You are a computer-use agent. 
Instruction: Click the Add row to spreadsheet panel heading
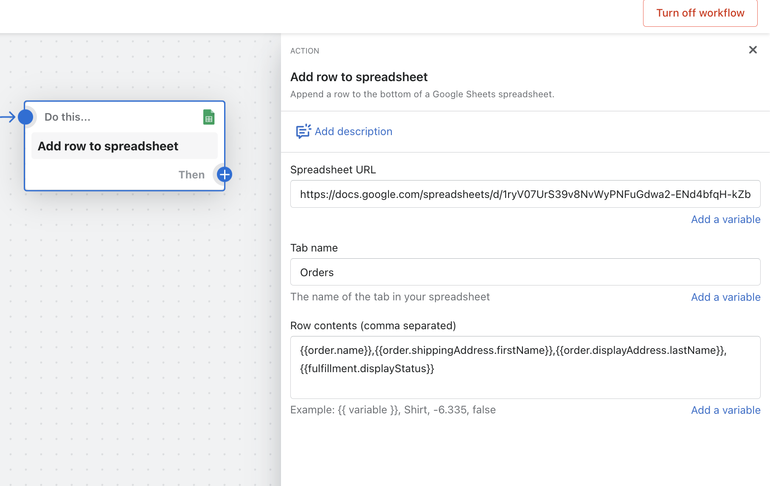pyautogui.click(x=359, y=77)
